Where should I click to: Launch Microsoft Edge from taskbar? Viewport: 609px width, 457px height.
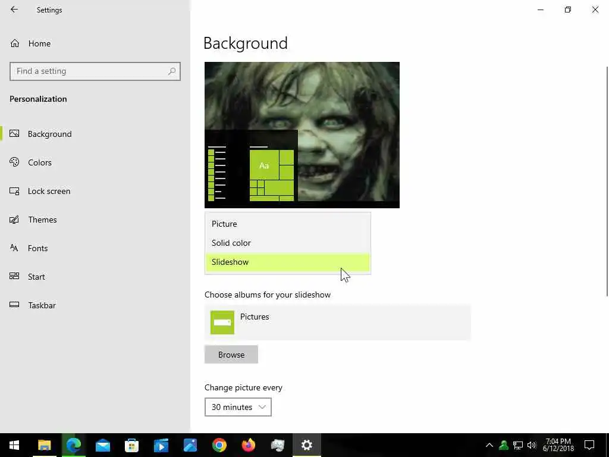tap(73, 445)
